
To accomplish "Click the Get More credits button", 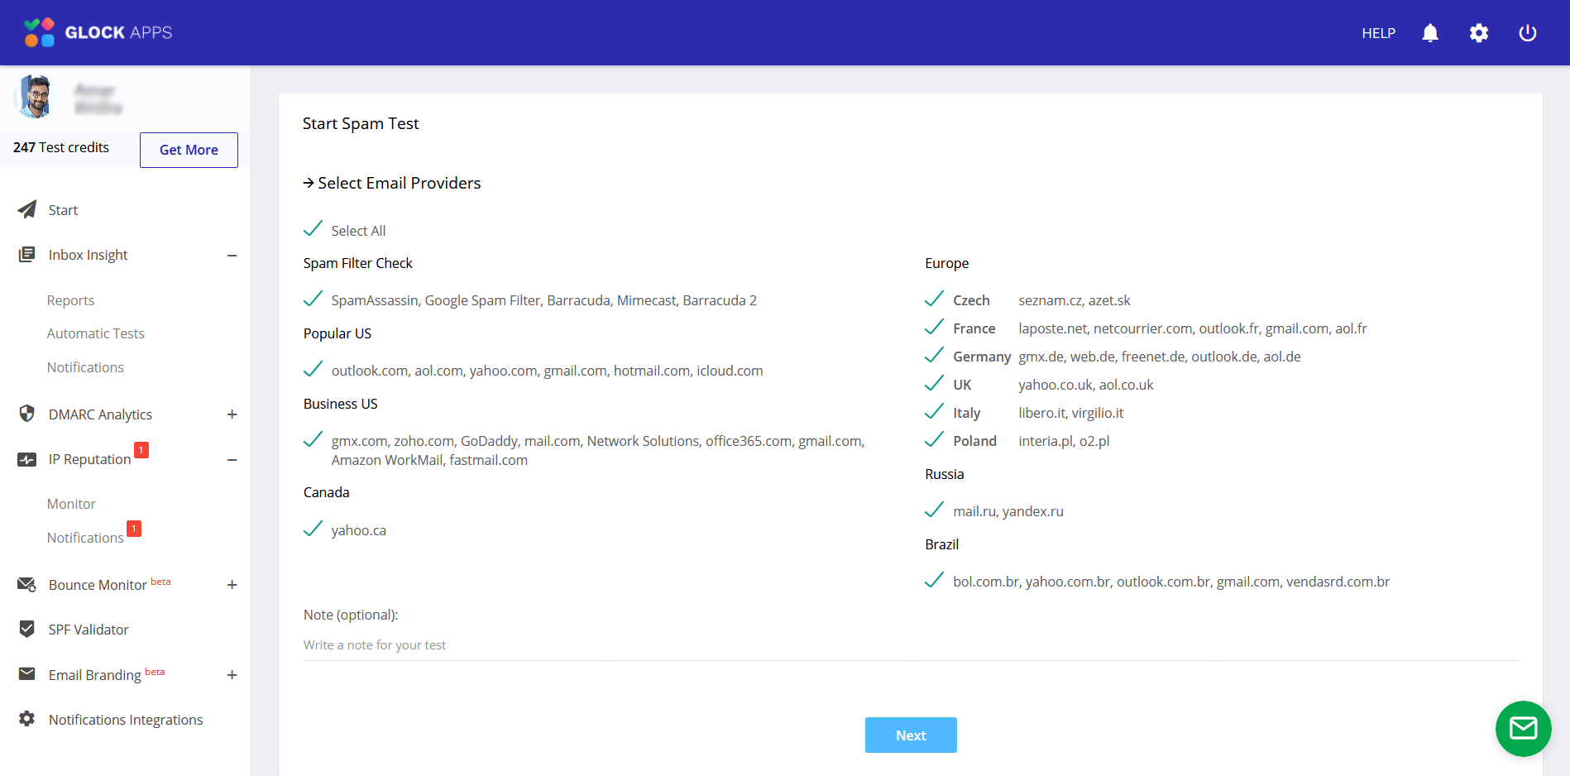I will point(189,150).
